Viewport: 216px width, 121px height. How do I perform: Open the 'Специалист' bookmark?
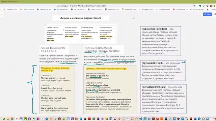(x=112, y=9)
